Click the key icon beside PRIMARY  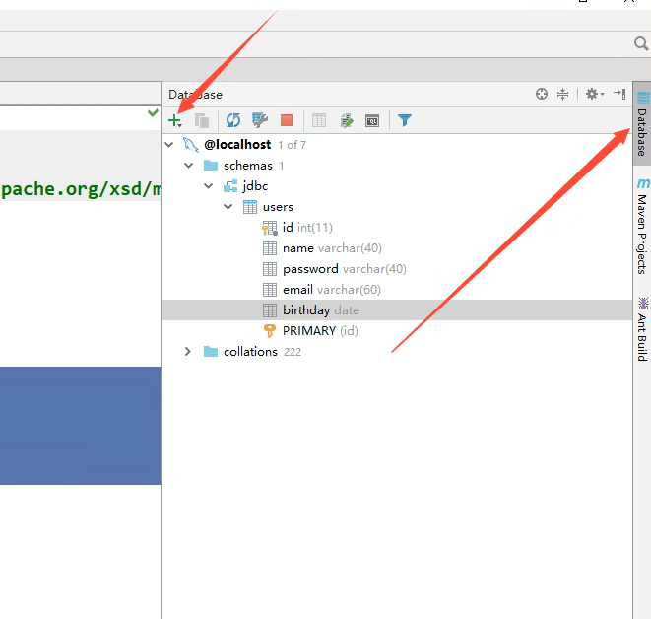click(x=270, y=331)
